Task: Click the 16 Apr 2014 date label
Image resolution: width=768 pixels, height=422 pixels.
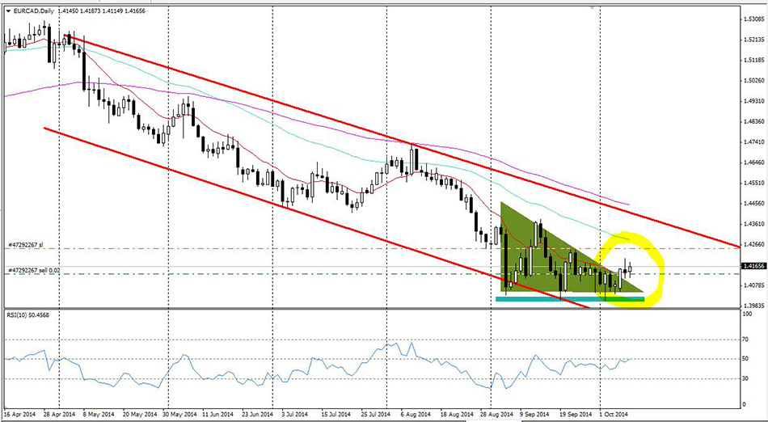Action: [19, 415]
